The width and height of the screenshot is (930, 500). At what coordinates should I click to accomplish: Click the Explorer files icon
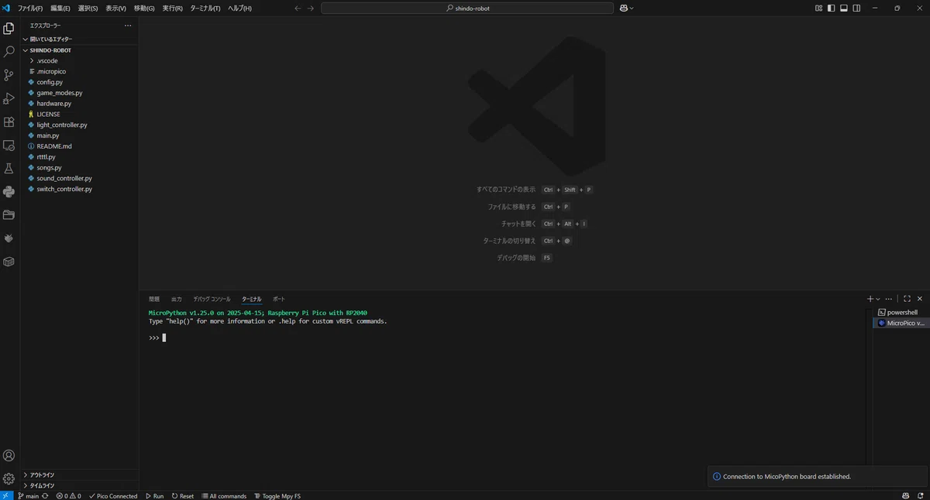click(9, 29)
